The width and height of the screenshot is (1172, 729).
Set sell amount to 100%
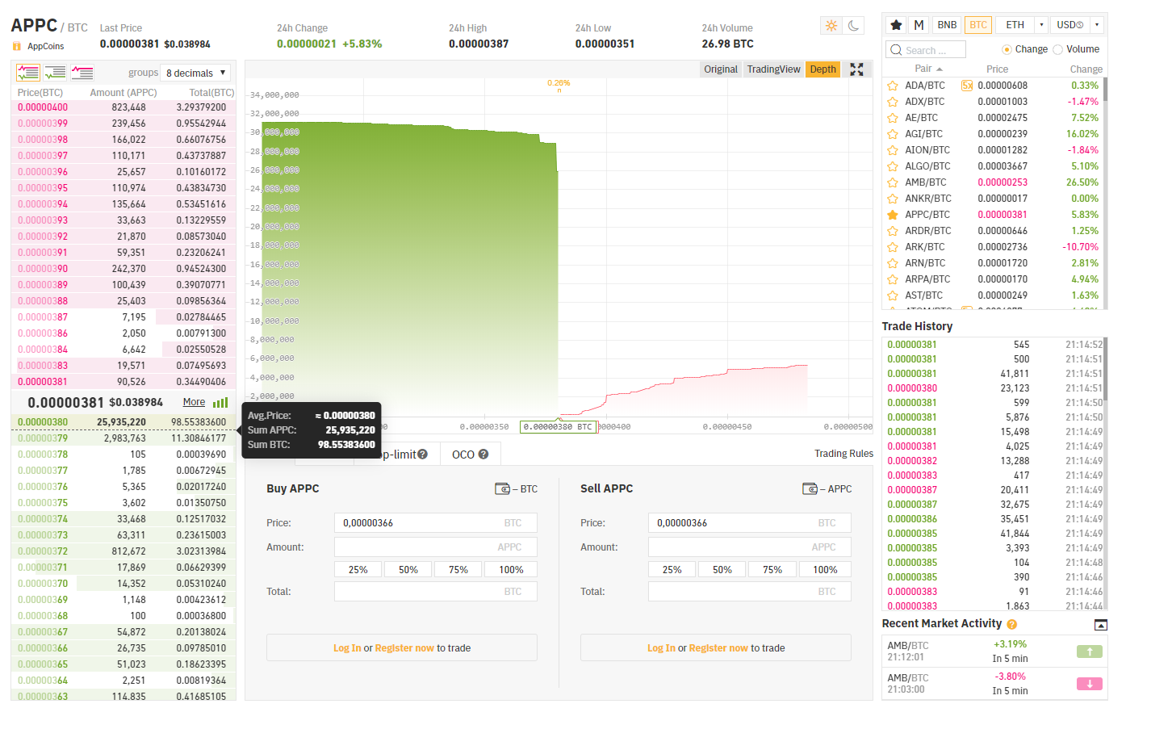(825, 570)
